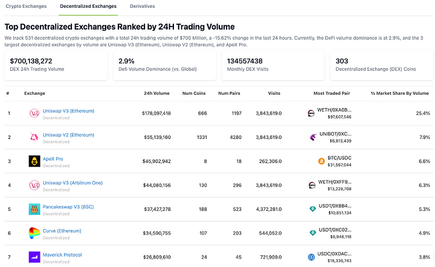Click the Uniswap V2 (Ethereum) unicorn logo

pos(34,137)
